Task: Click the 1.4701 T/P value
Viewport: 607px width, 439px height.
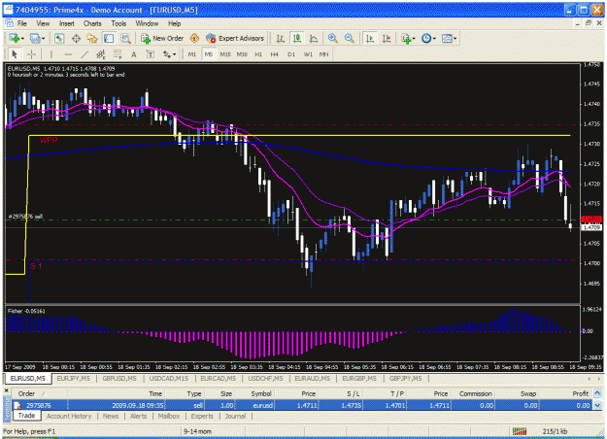Action: click(x=395, y=405)
